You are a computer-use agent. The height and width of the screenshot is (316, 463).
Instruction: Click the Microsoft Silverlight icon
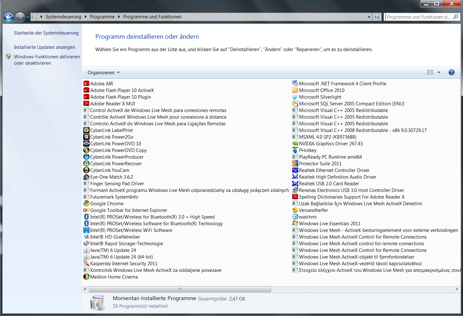coord(295,97)
